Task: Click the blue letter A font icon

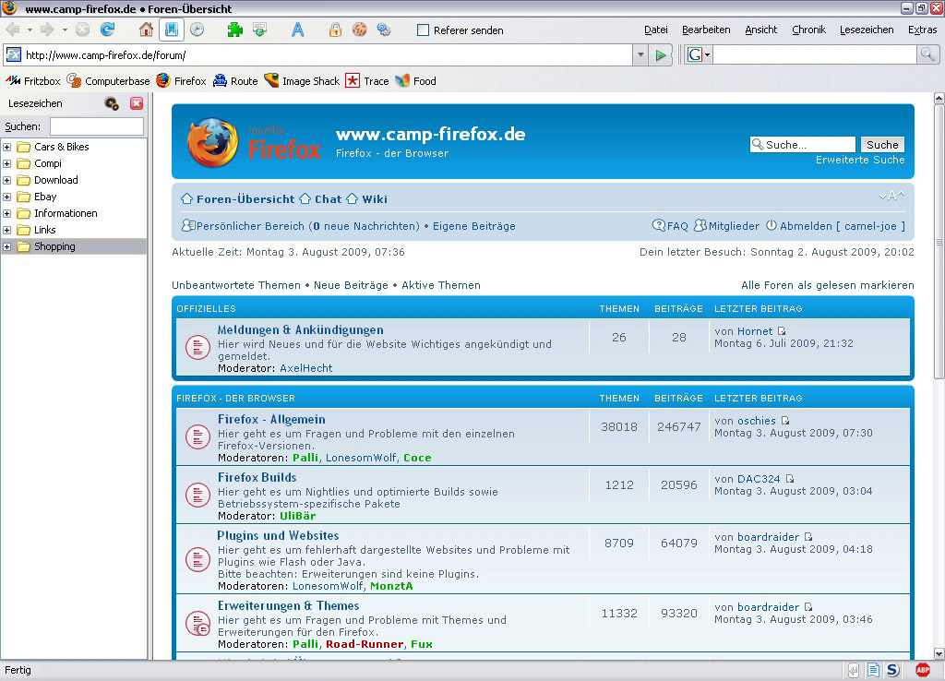Action: coord(298,30)
